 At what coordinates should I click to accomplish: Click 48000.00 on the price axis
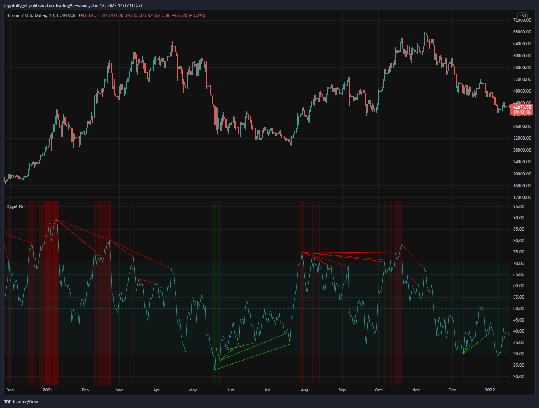point(522,91)
